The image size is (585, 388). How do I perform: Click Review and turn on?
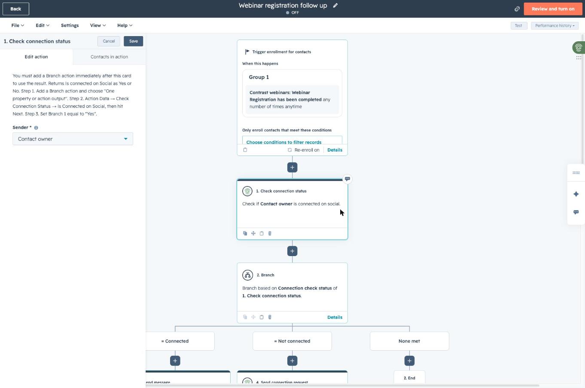tap(553, 9)
